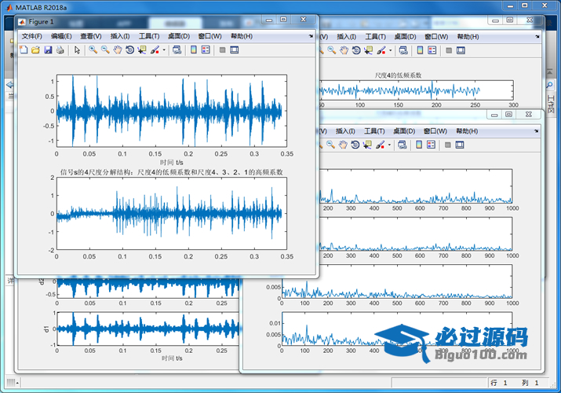Pan hand tool in upper-right figure window

pos(344,50)
